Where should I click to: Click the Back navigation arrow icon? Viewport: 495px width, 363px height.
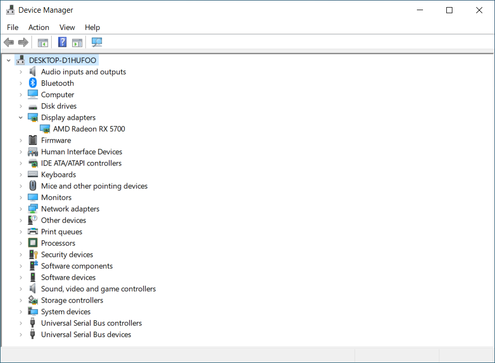[9, 42]
